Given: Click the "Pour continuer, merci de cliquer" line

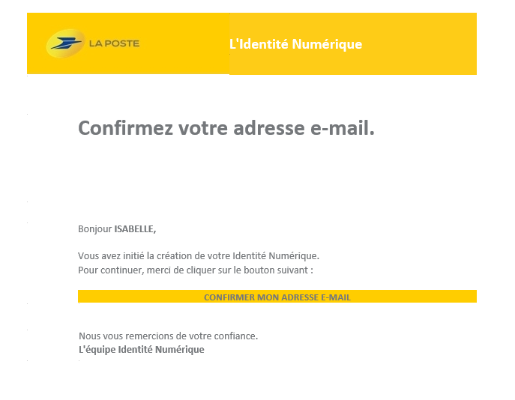Looking at the screenshot, I should (x=195, y=270).
